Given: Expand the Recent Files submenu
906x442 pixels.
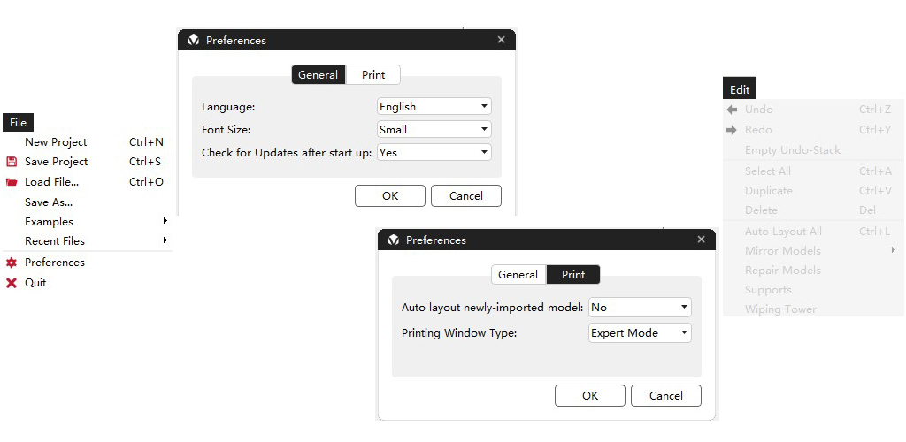Looking at the screenshot, I should coord(165,240).
